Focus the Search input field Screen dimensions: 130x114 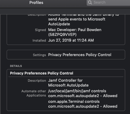coord(108,2)
